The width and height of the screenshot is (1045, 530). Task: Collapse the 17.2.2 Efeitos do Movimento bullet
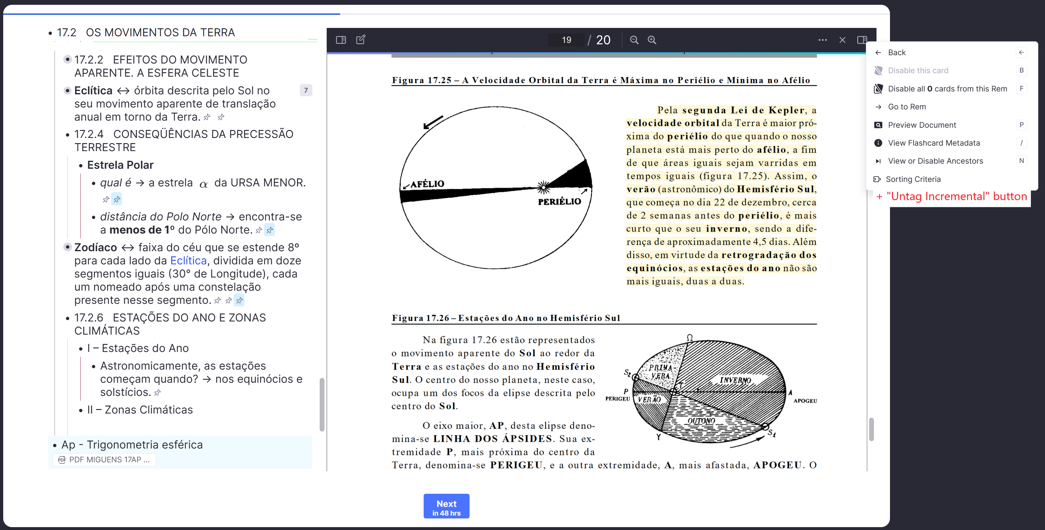[x=67, y=60]
